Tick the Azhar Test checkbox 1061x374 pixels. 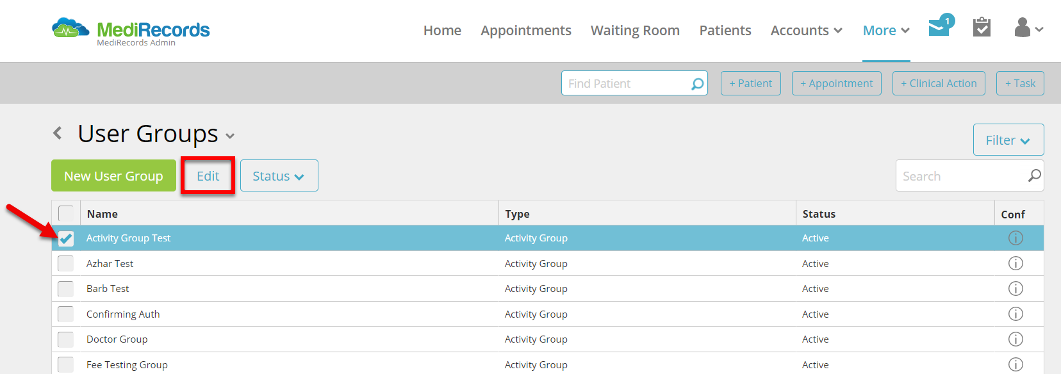pos(66,263)
